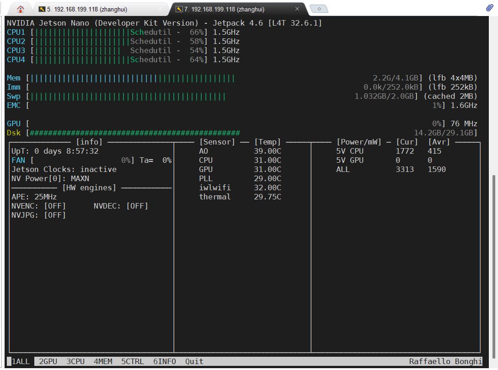This screenshot has width=498, height=370.
Task: Click the NVDEC [OFF] status
Action: pos(121,206)
